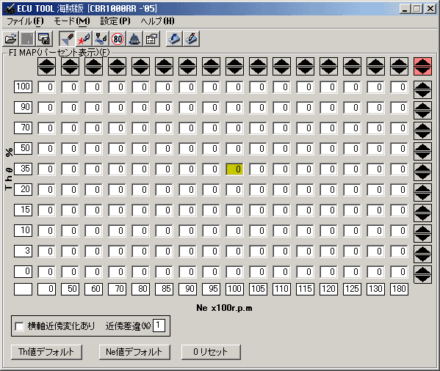Image resolution: width=440 pixels, height=371 pixels.
Task: Select the map cell at Th 0, Ne 180
Action: (399, 272)
